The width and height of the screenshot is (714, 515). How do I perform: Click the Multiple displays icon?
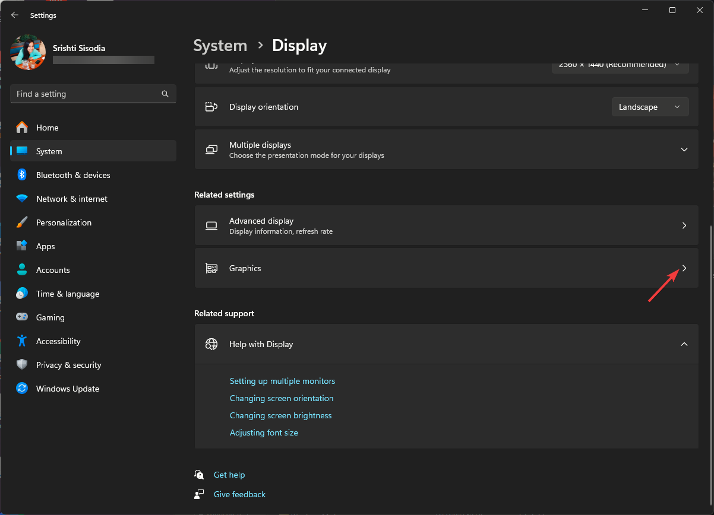click(x=211, y=150)
